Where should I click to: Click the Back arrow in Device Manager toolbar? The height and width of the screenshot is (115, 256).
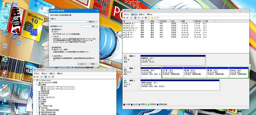(x=35, y=77)
